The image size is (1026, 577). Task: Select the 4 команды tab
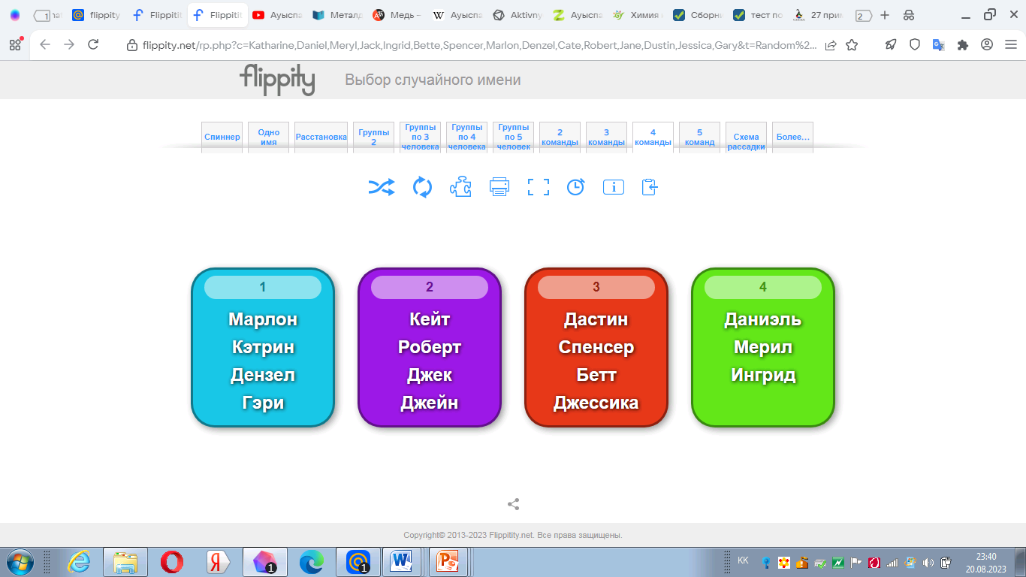tap(653, 137)
